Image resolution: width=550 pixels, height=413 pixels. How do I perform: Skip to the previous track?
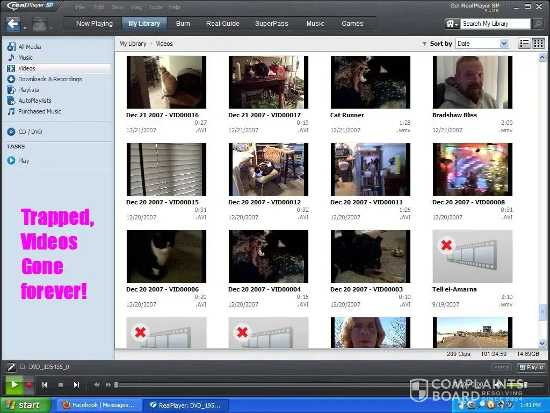[45, 385]
